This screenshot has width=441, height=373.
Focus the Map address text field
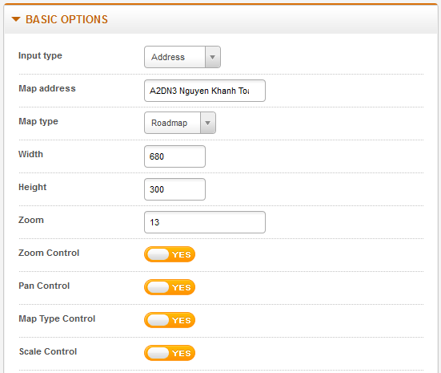pos(205,91)
